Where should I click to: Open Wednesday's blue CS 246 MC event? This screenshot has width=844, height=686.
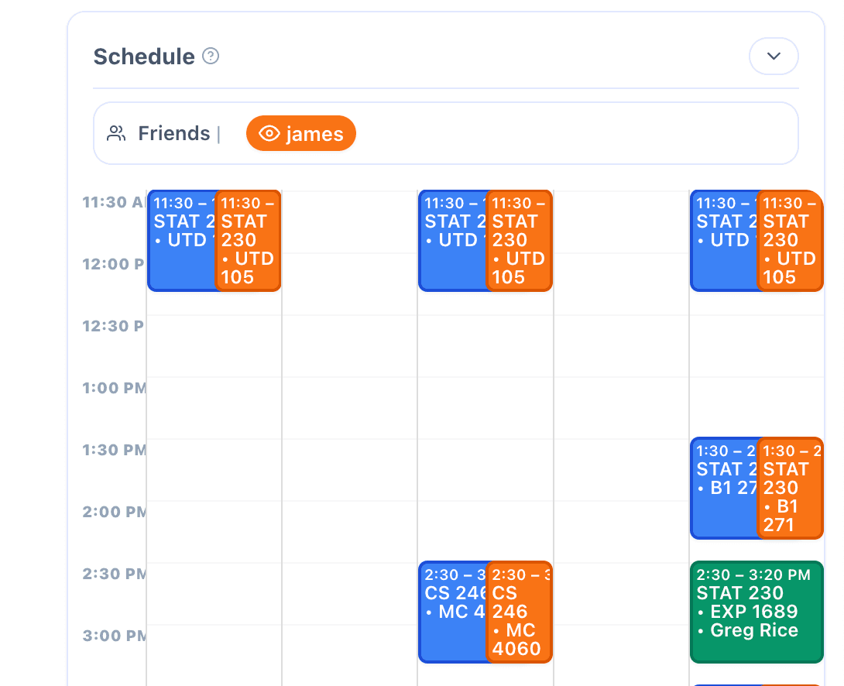click(x=453, y=612)
